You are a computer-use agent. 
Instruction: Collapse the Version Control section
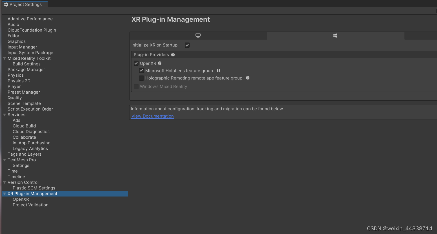pos(5,182)
